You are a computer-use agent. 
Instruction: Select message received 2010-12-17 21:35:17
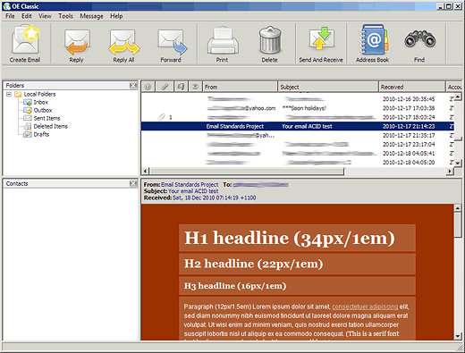[298, 135]
